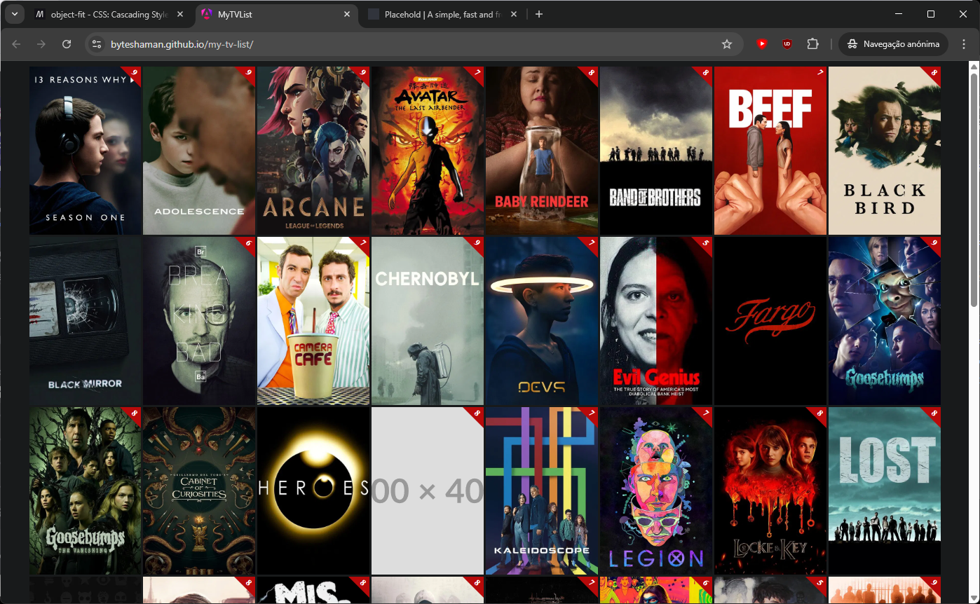View site information icon in address bar
980x604 pixels.
coord(97,44)
